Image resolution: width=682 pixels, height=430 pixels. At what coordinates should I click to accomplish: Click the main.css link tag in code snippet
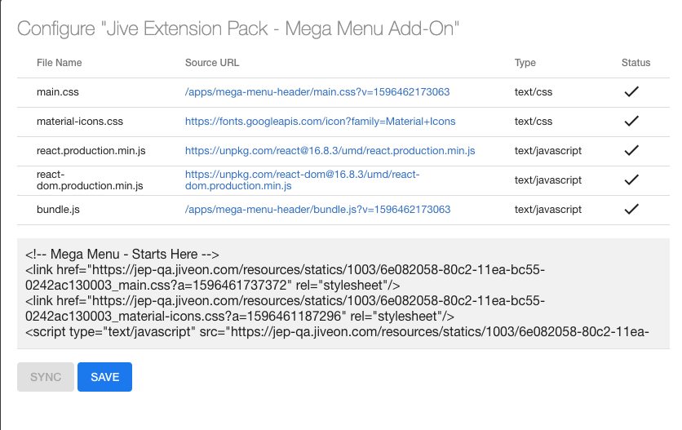coord(285,277)
